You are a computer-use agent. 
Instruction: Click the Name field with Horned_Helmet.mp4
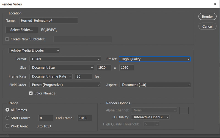click(48, 20)
